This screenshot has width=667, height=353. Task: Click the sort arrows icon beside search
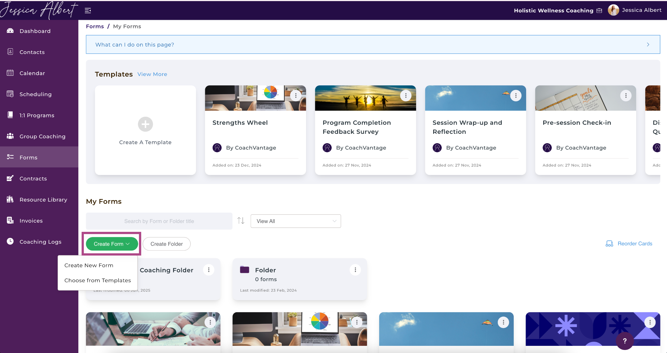tap(241, 221)
